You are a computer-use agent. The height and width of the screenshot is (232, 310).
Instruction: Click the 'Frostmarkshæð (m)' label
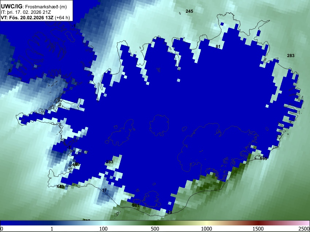tap(46, 7)
